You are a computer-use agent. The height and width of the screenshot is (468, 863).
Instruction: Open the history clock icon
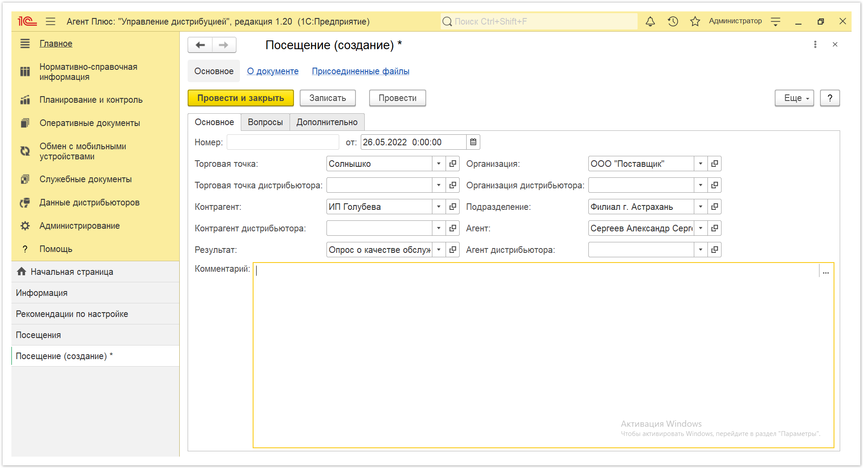pyautogui.click(x=673, y=22)
